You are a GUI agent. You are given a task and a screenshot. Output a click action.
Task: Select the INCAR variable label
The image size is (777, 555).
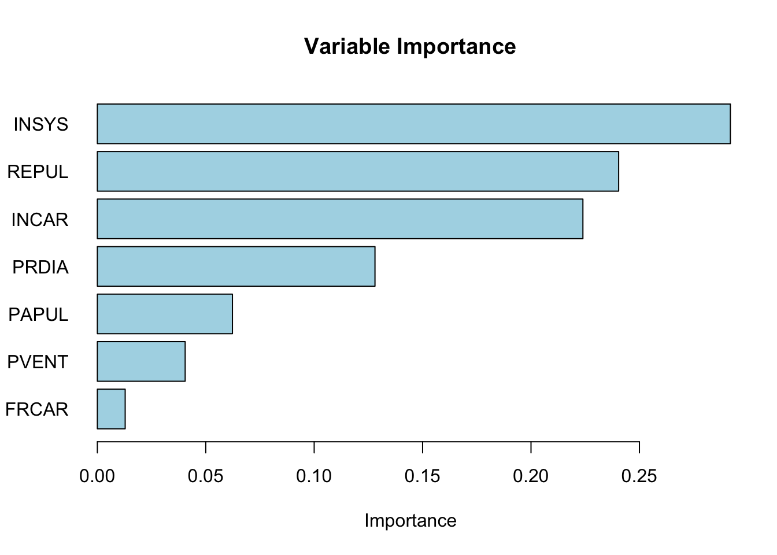39,220
